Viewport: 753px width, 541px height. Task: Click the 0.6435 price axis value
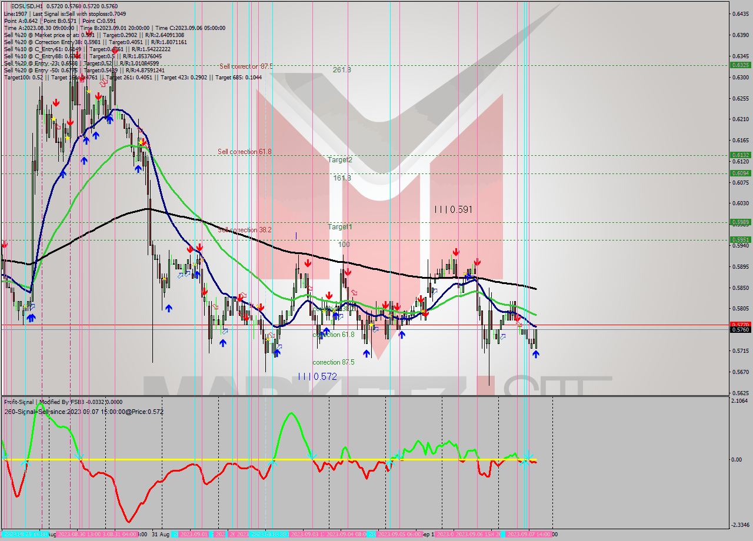click(739, 14)
